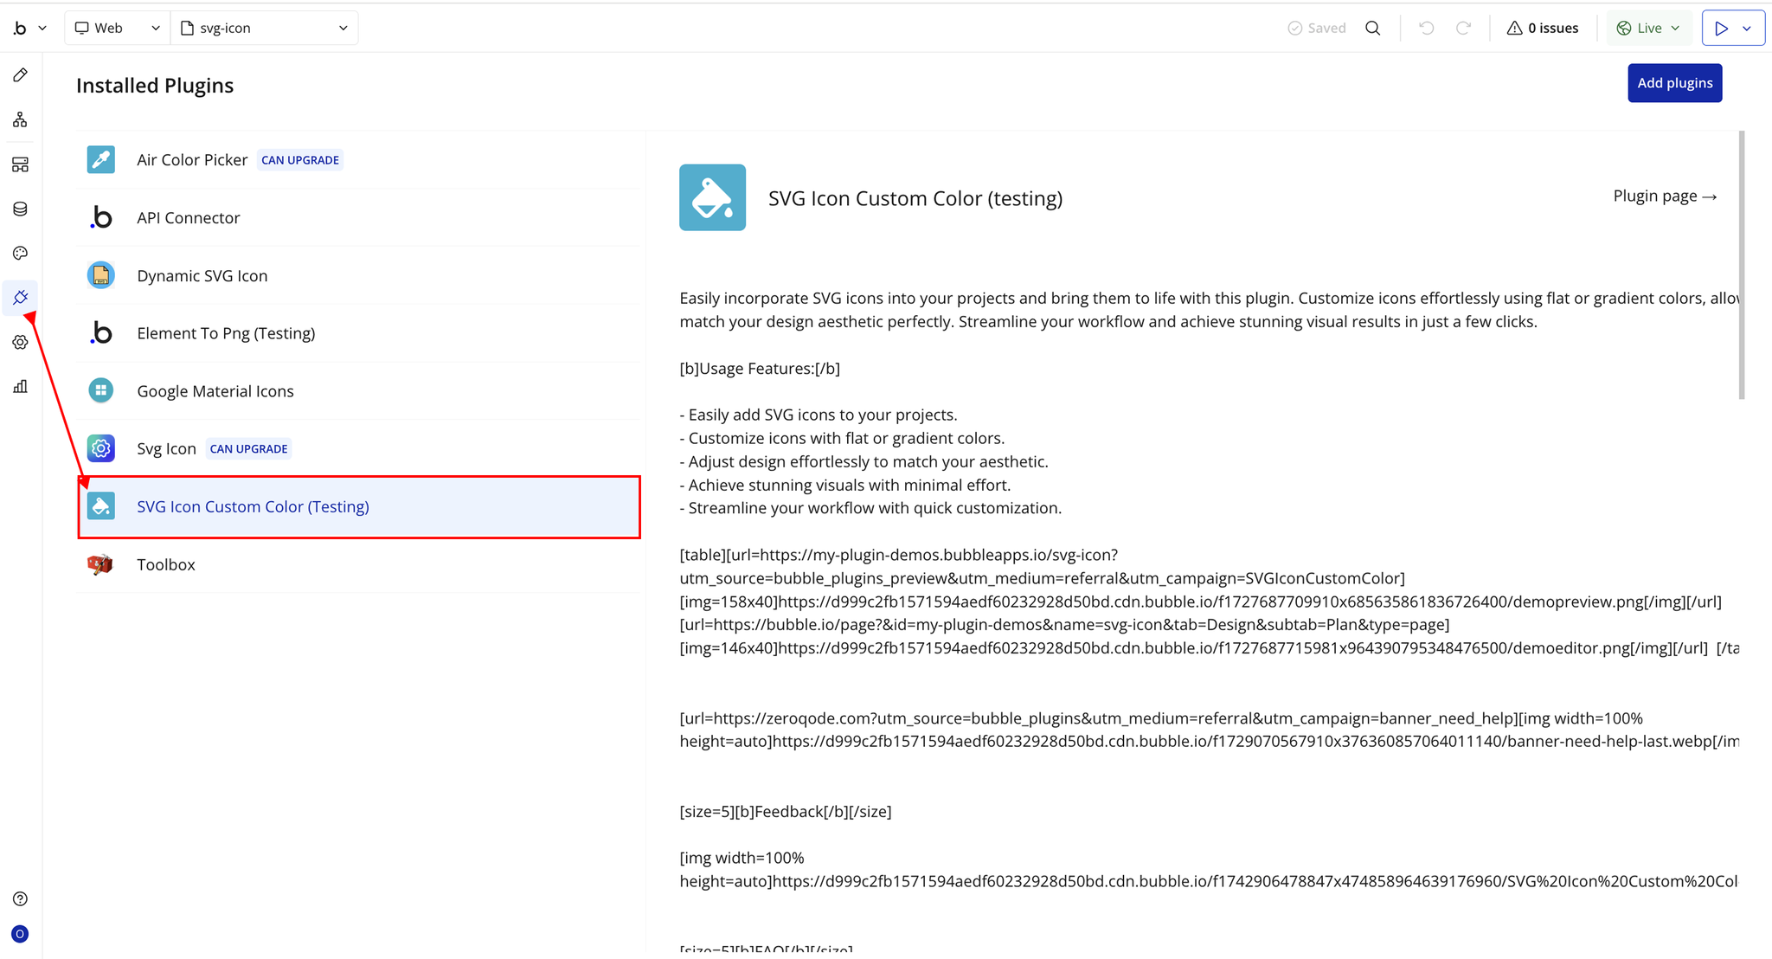Select the Toolbox plugin in list
Screen dimensions: 1772x959
[166, 564]
